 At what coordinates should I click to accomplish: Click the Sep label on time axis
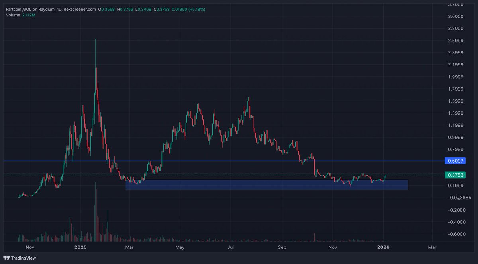pyautogui.click(x=282, y=247)
